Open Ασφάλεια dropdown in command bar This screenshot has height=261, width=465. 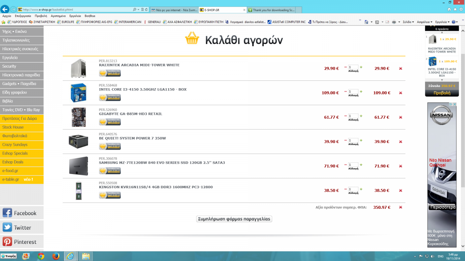click(425, 22)
